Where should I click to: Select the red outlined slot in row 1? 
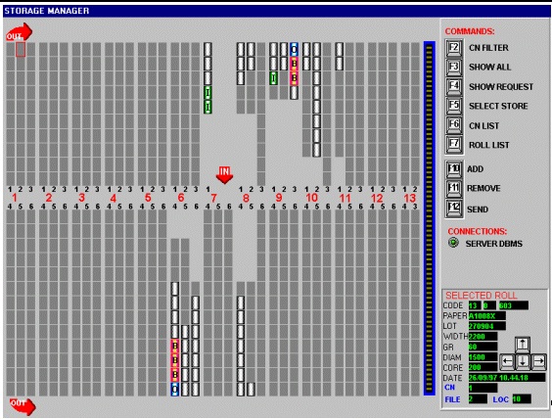21,50
